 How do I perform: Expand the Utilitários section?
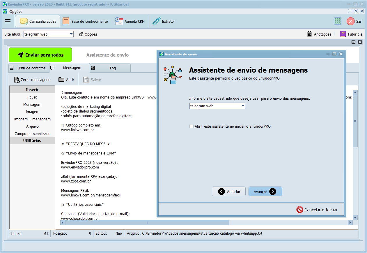click(32, 140)
